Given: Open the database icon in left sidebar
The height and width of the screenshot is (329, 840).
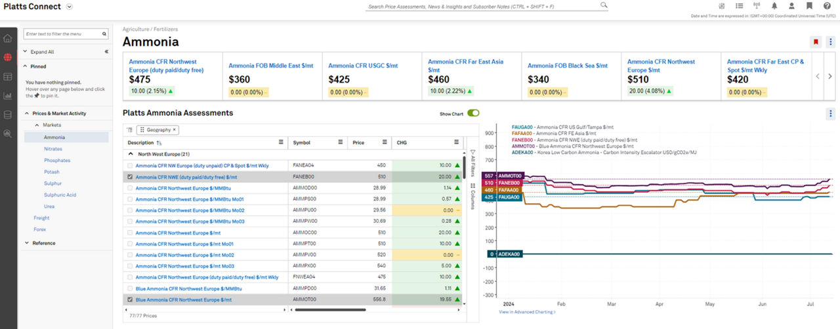Looking at the screenshot, I should coord(8,115).
